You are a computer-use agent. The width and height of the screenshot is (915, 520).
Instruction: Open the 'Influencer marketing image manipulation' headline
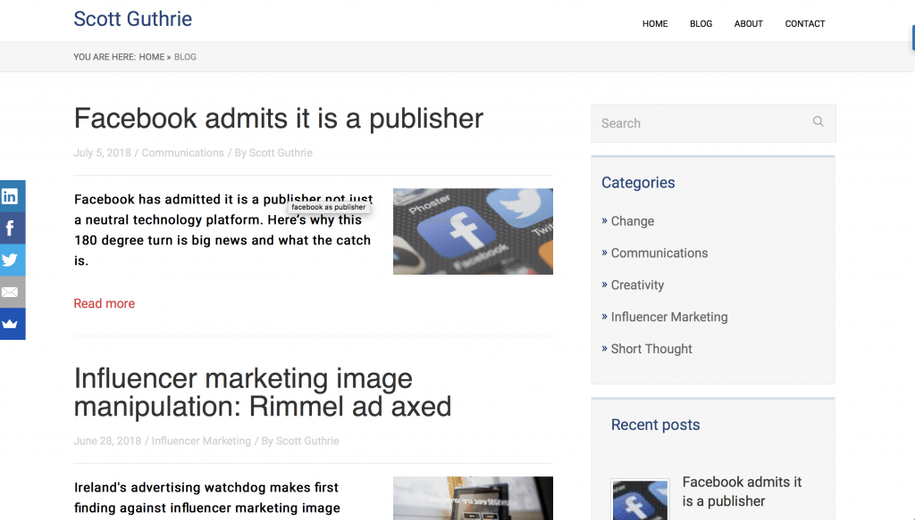(263, 392)
